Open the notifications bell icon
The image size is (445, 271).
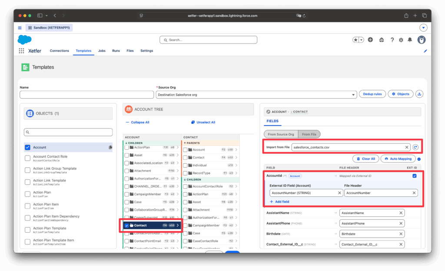pyautogui.click(x=410, y=40)
